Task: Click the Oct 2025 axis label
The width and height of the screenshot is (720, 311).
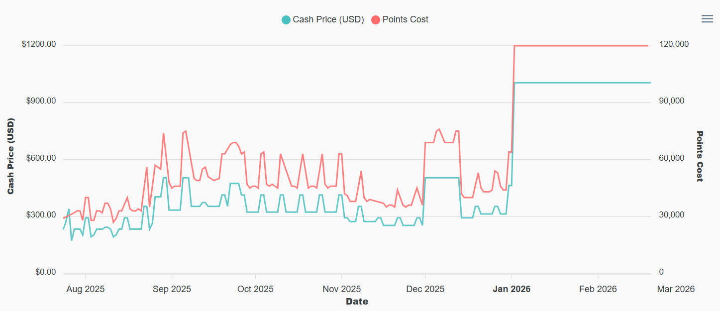Action: 255,289
